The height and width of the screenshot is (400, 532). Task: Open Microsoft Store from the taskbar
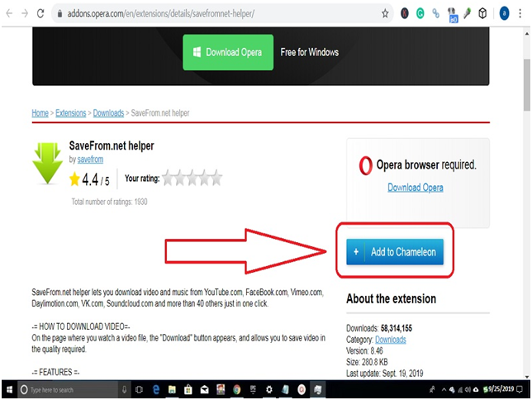click(188, 389)
